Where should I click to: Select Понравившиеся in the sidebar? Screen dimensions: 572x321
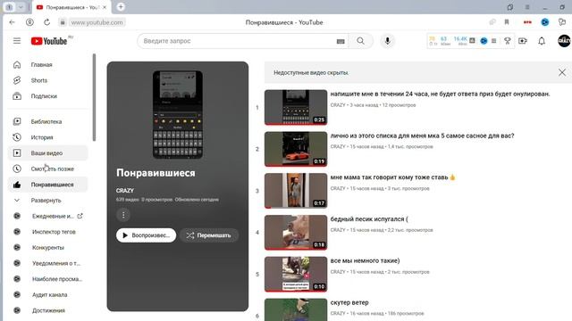coord(47,185)
